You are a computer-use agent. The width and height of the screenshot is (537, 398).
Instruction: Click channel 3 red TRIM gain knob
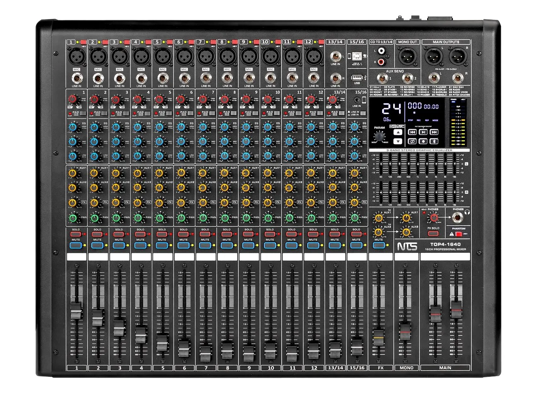click(x=116, y=99)
